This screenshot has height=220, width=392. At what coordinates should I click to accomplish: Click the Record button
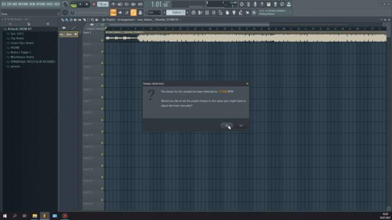(x=94, y=4)
